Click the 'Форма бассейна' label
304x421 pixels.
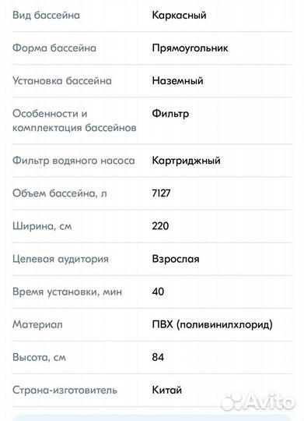(x=54, y=48)
